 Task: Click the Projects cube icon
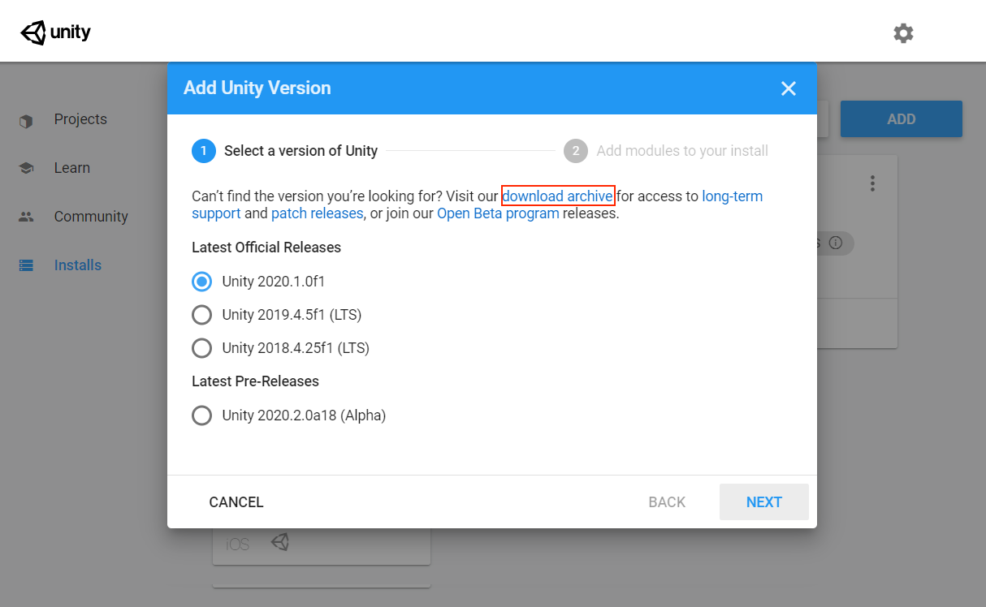coord(26,120)
